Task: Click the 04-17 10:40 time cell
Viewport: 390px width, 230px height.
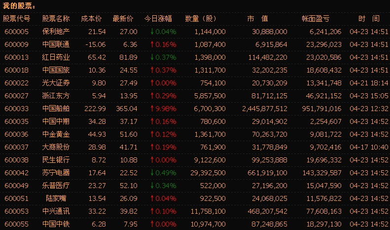Action: pyautogui.click(x=369, y=147)
